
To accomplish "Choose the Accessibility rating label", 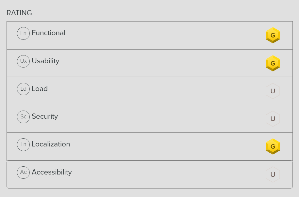I will click(52, 172).
